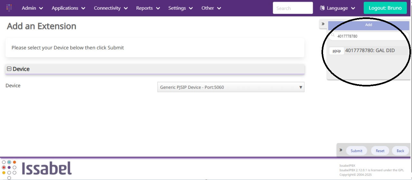Click the Back button
The width and height of the screenshot is (412, 180).
pyautogui.click(x=400, y=151)
